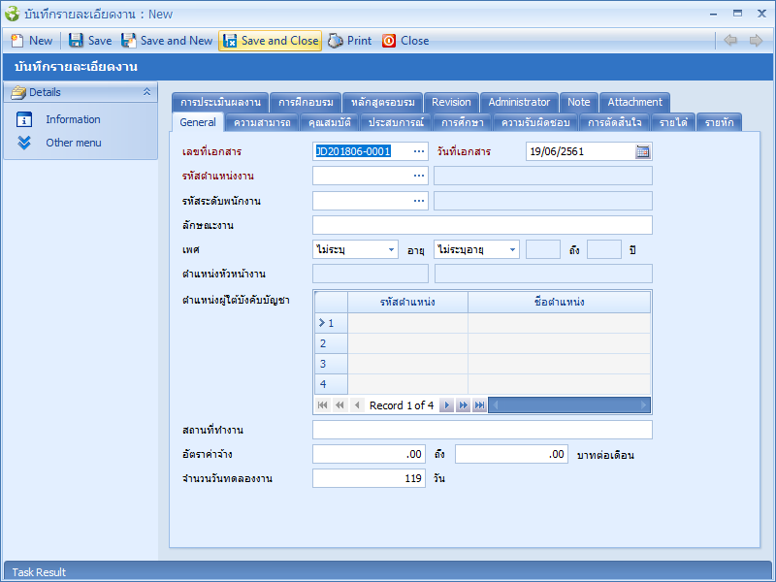Open lookup ellipsis for รหัสตำแหน่งงาน
The height and width of the screenshot is (582, 776).
(419, 176)
